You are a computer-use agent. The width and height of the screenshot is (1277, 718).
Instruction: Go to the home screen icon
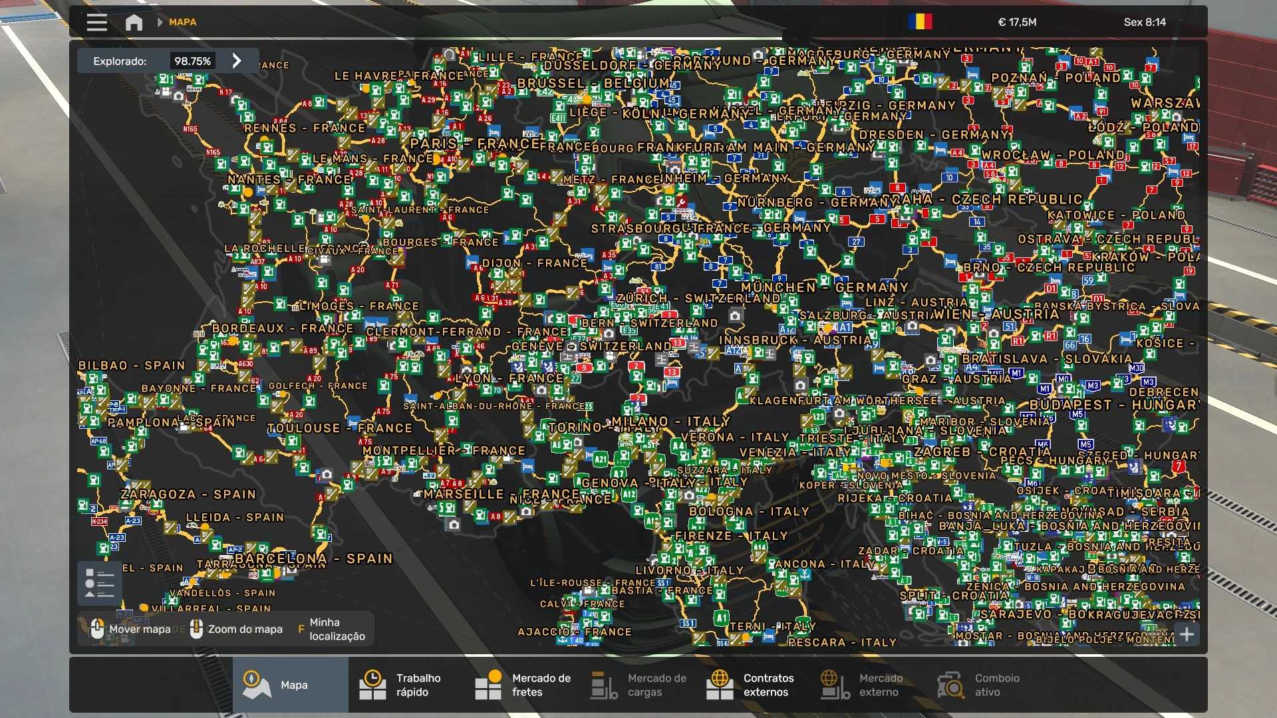click(x=134, y=22)
